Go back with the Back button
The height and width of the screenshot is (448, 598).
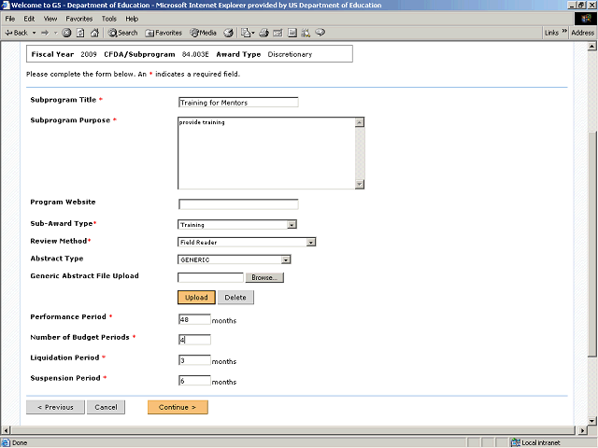[16, 33]
